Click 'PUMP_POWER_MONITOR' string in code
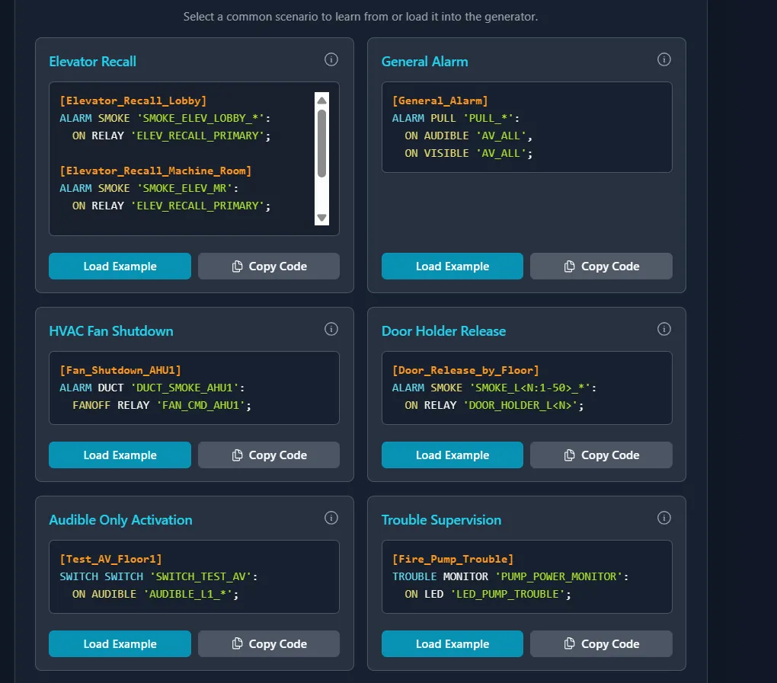The height and width of the screenshot is (683, 777). click(x=558, y=576)
